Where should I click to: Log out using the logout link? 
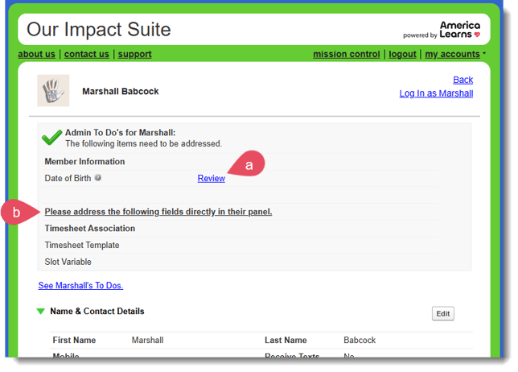coord(402,54)
